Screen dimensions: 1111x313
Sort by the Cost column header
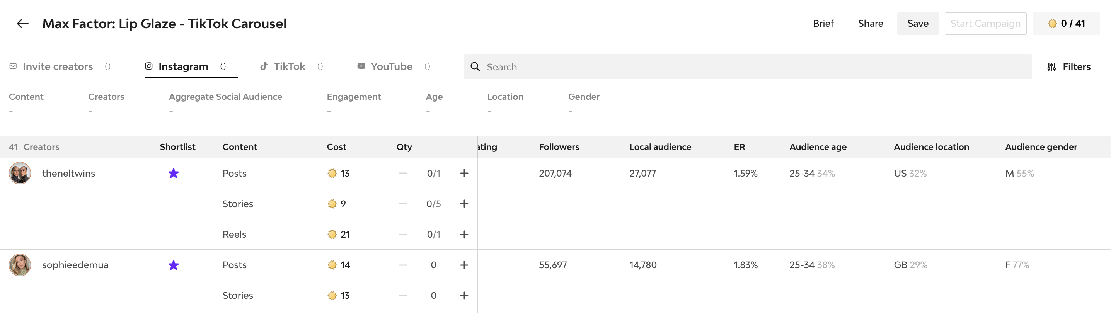click(x=336, y=146)
